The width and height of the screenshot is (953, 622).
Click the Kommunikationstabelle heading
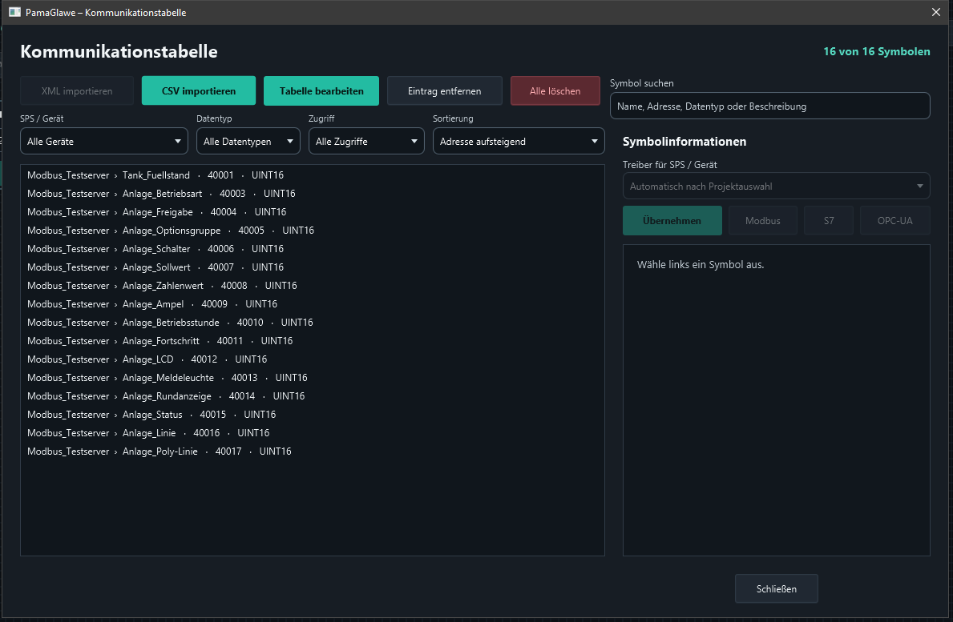(119, 51)
